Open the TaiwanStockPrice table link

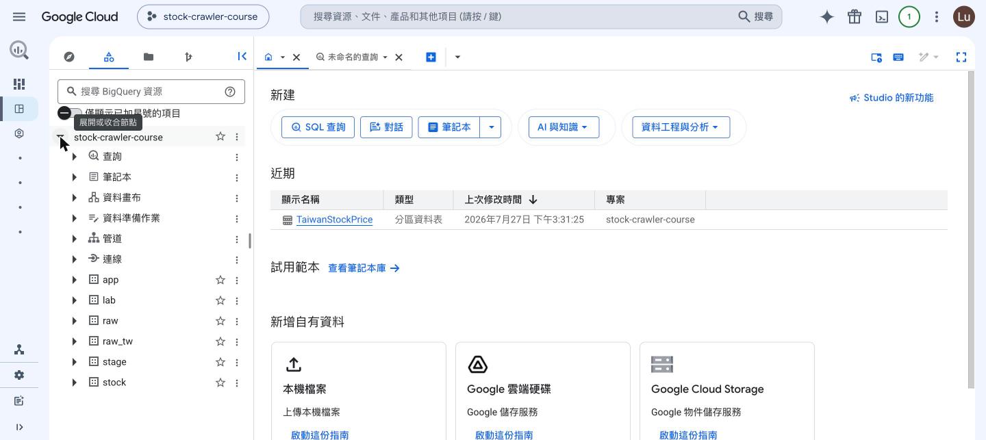tap(334, 220)
